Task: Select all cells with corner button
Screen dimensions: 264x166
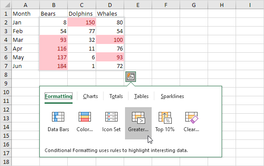Action: coord(6,5)
